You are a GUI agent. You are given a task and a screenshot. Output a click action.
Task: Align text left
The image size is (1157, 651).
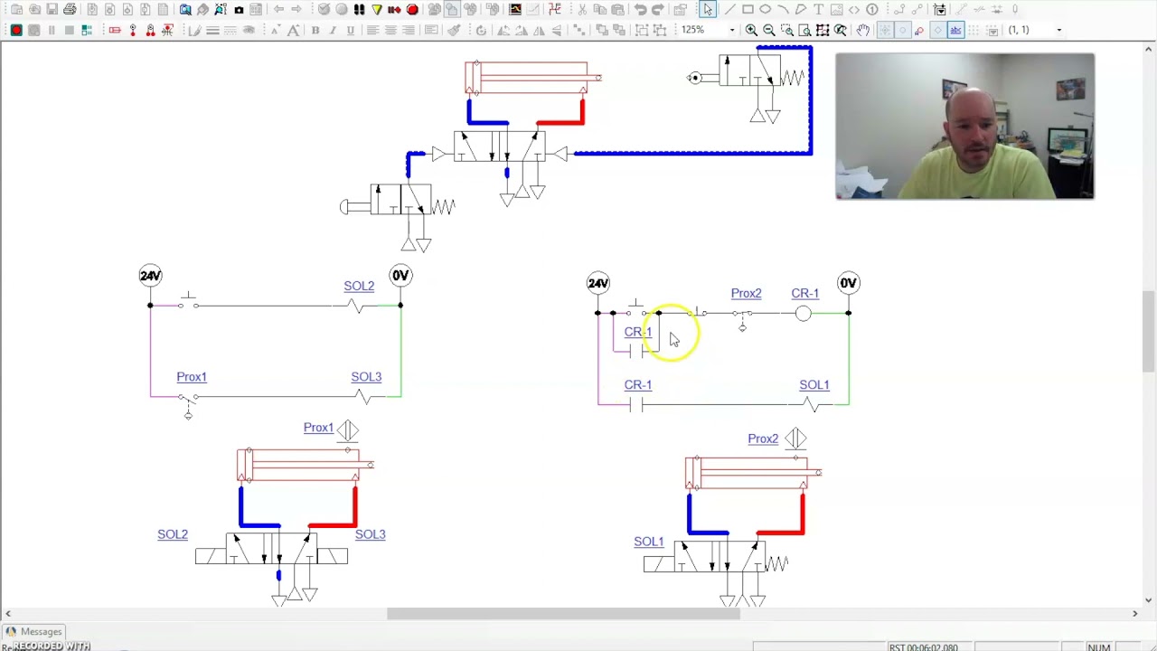372,30
